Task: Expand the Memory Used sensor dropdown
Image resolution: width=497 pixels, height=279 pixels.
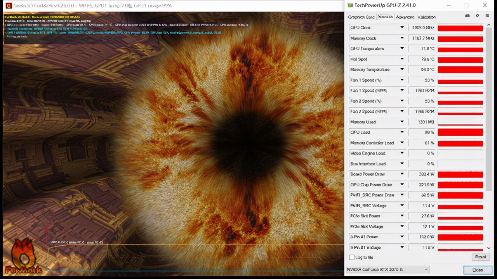Action: tap(402, 122)
